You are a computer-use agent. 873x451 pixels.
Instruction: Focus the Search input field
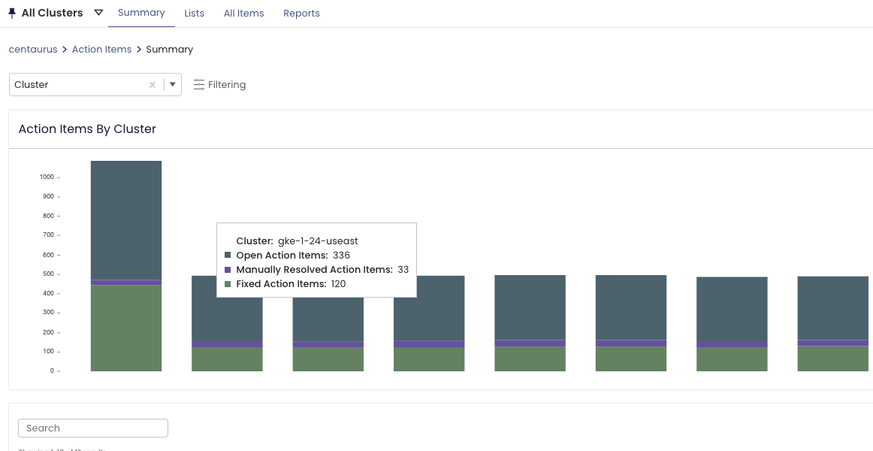point(93,428)
